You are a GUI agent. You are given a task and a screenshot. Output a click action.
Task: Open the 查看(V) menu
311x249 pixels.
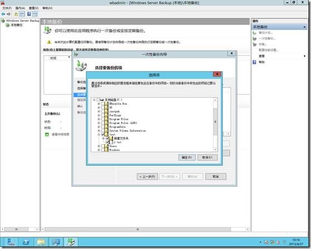[x=33, y=8]
